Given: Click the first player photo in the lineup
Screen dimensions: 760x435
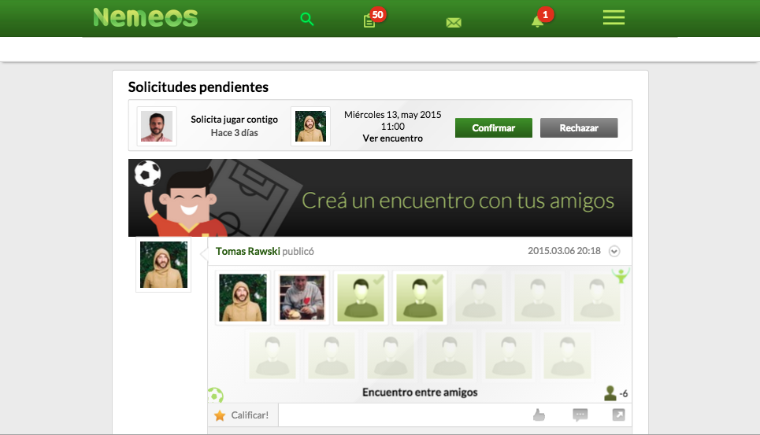Looking at the screenshot, I should coord(243,297).
